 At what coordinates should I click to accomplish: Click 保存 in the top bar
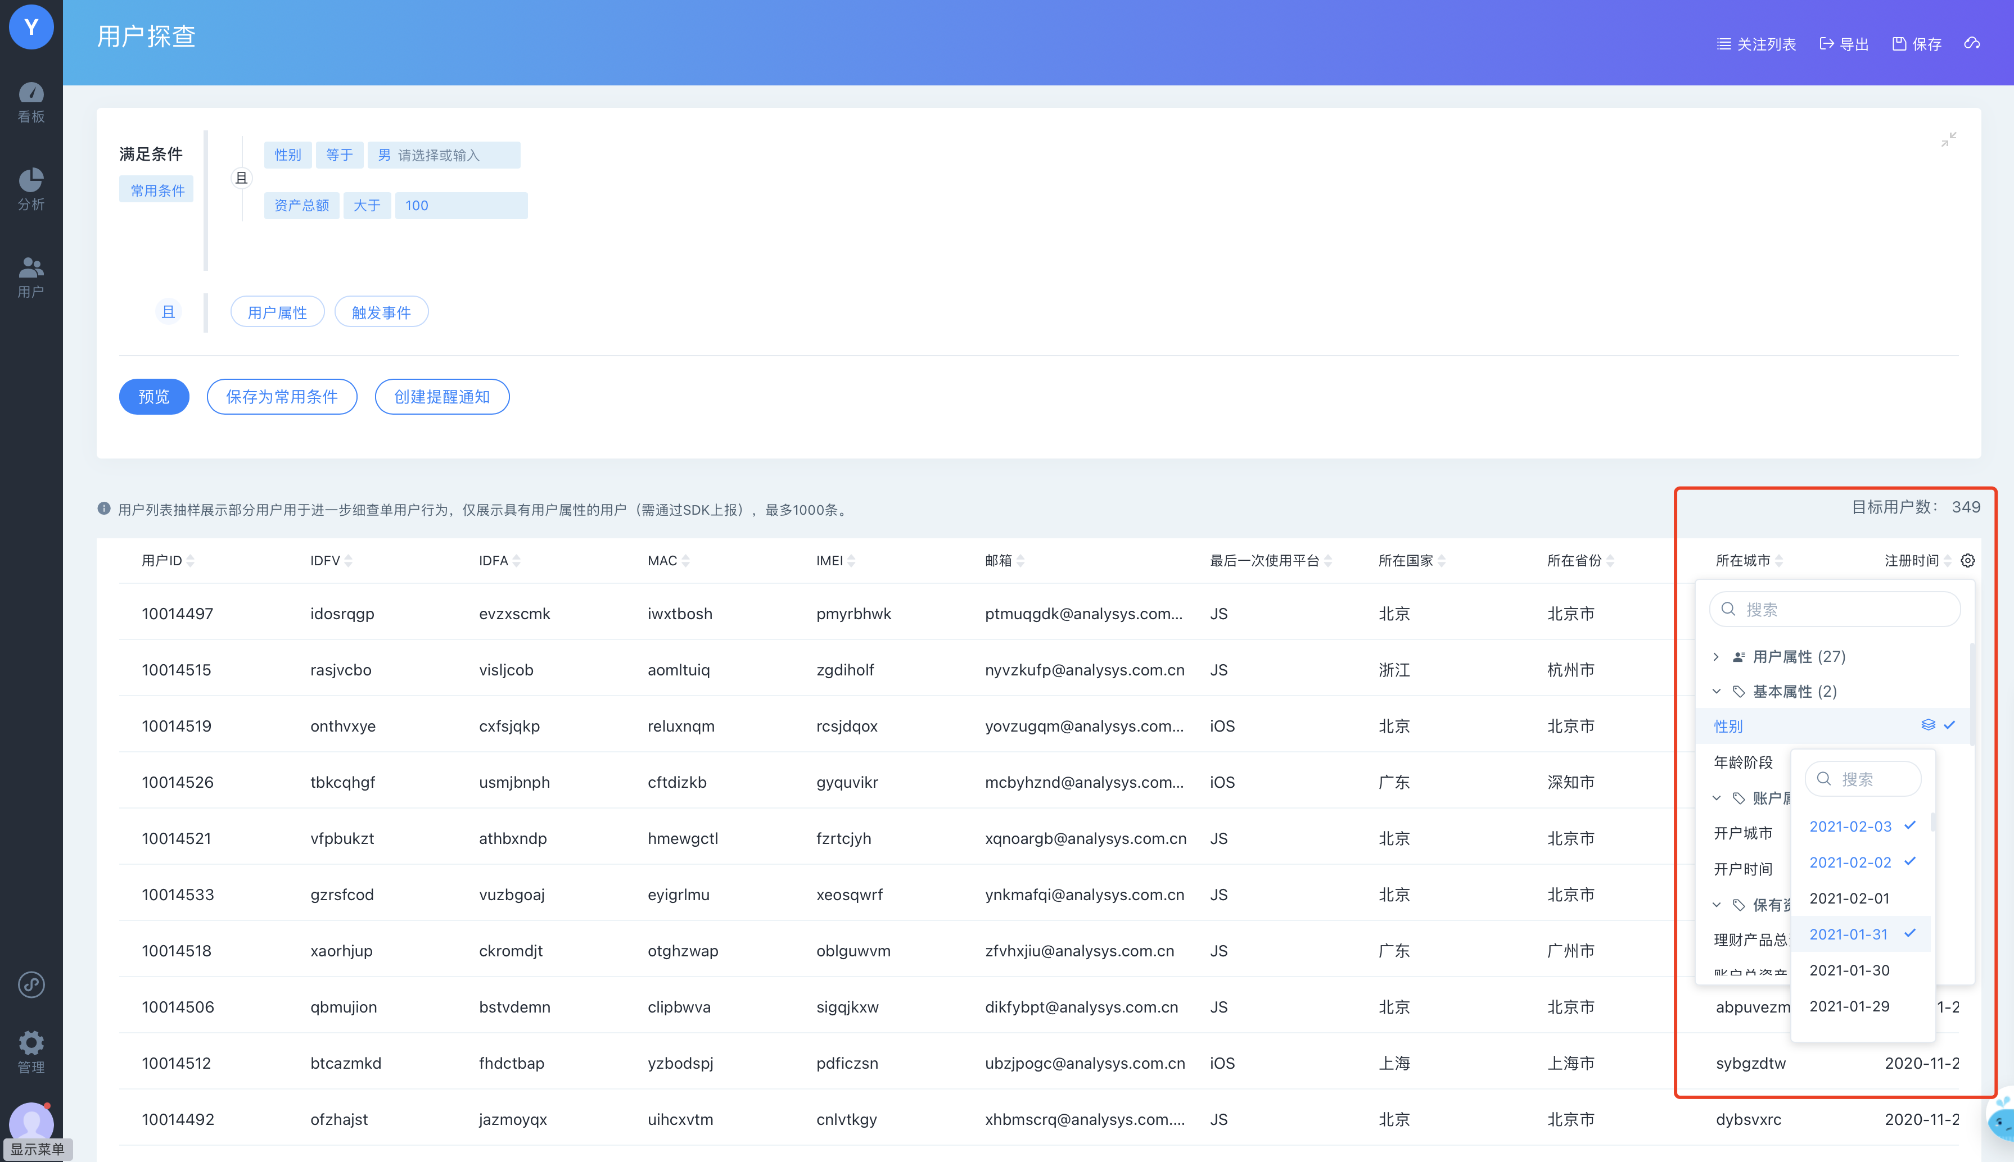(1917, 44)
